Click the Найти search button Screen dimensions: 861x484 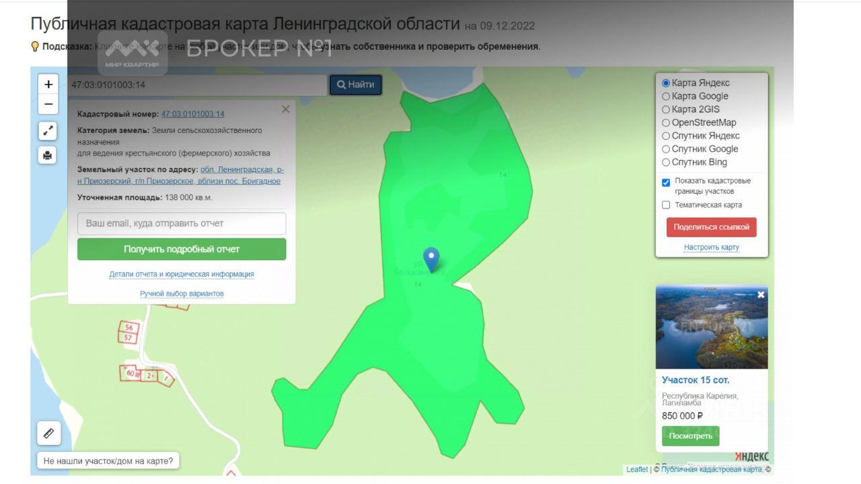[355, 85]
